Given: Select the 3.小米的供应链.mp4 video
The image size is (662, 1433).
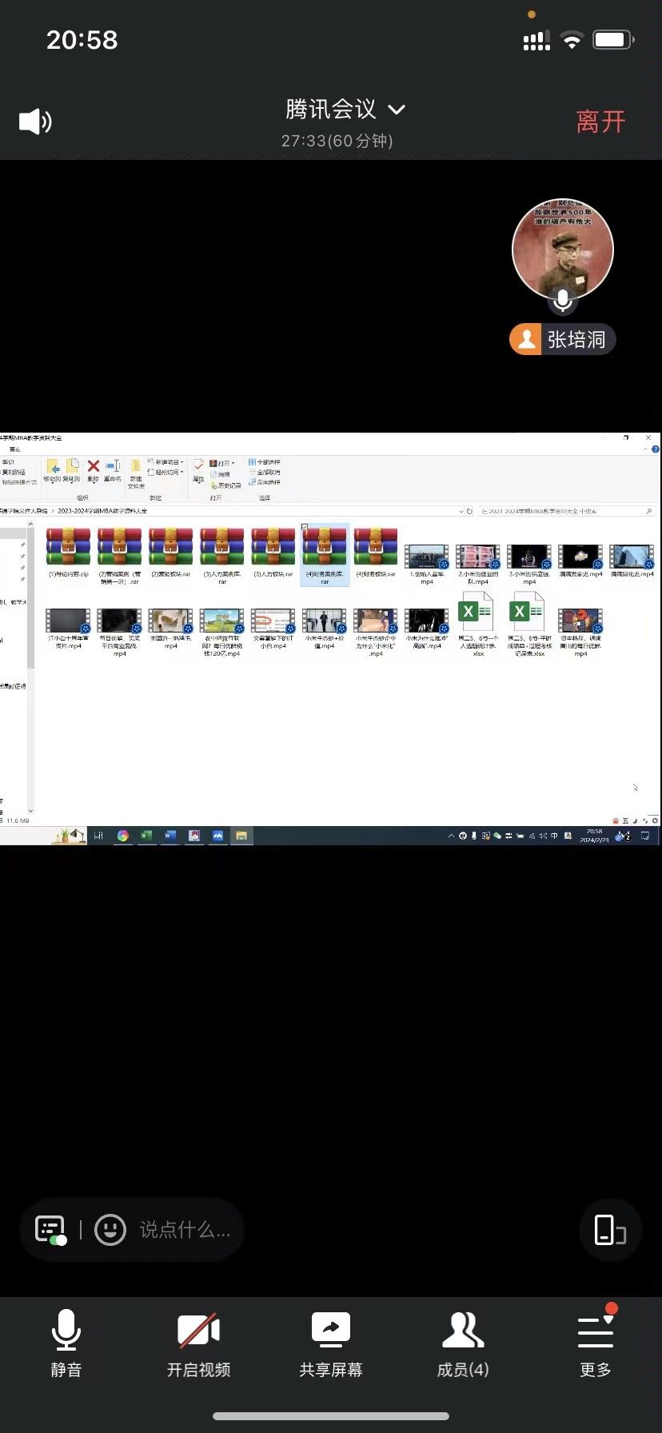Looking at the screenshot, I should [x=529, y=564].
